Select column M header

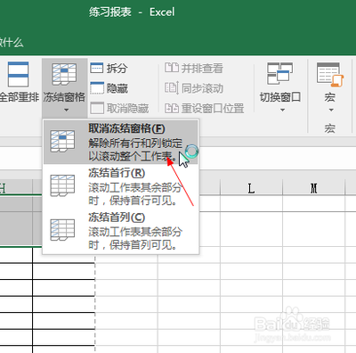[314, 188]
